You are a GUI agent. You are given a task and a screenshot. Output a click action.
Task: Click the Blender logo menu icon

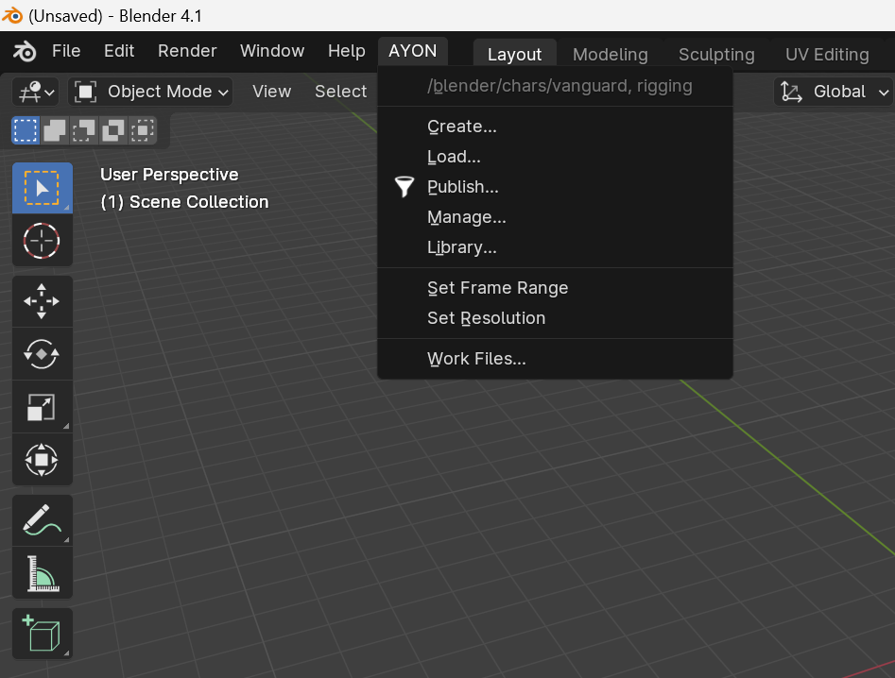[25, 51]
